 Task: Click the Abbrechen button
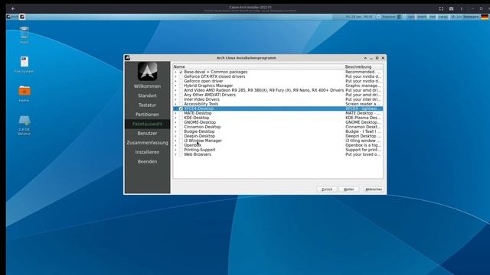(x=374, y=189)
